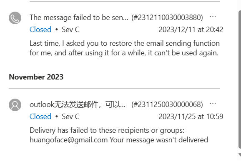
Task: Click Closed status on November ticket
Action: pyautogui.click(x=40, y=117)
